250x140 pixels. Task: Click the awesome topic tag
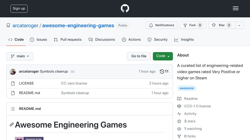coord(186,88)
